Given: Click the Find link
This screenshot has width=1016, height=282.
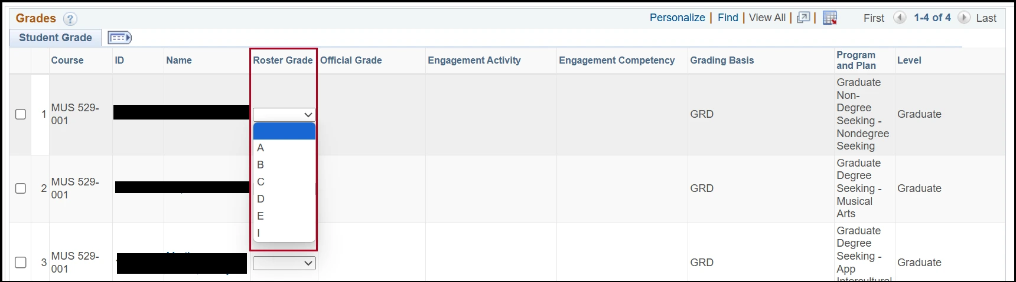Looking at the screenshot, I should (728, 18).
